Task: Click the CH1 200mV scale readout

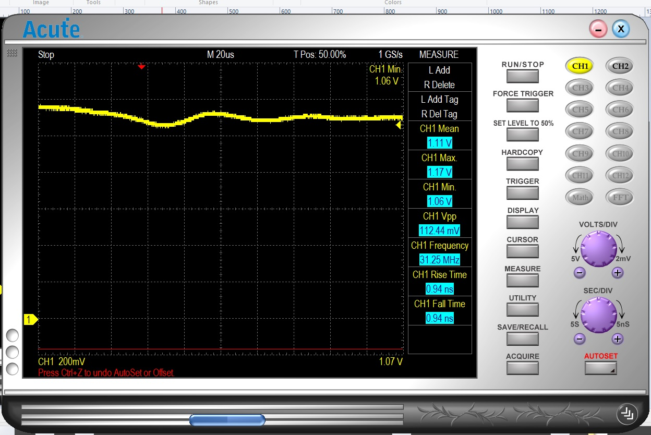Action: [x=62, y=361]
